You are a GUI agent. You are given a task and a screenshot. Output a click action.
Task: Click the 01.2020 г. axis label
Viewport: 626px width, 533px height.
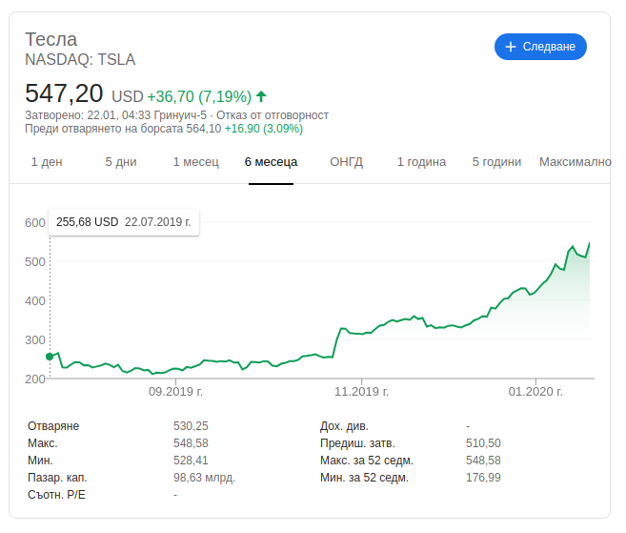click(x=535, y=392)
